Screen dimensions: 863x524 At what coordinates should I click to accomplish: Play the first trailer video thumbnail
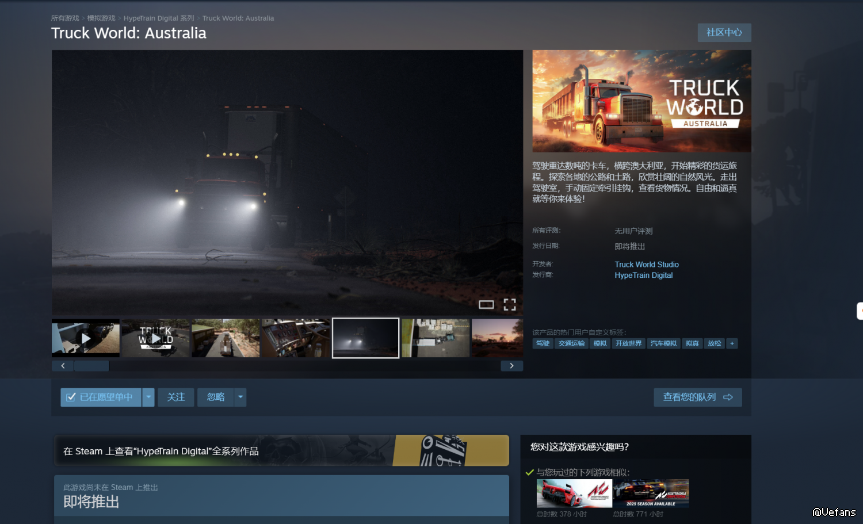[x=86, y=338]
